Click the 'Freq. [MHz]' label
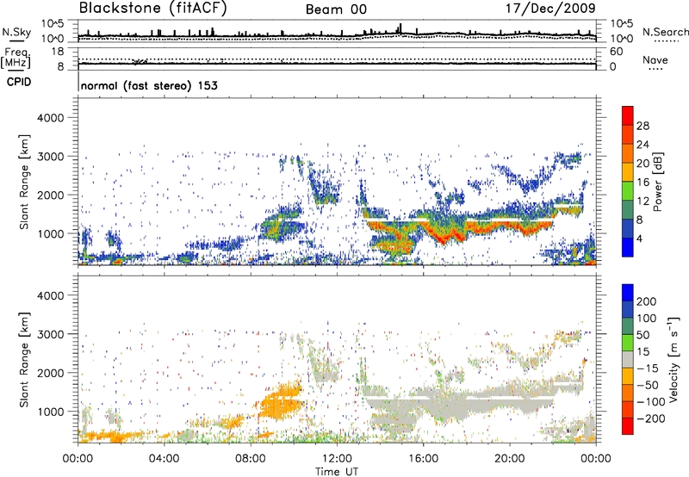Screen dimensions: 689x477 [16, 58]
